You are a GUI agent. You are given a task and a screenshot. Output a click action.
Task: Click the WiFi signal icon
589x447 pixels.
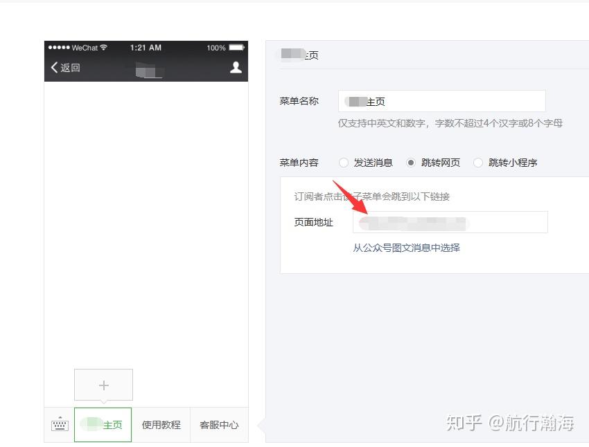tap(104, 47)
